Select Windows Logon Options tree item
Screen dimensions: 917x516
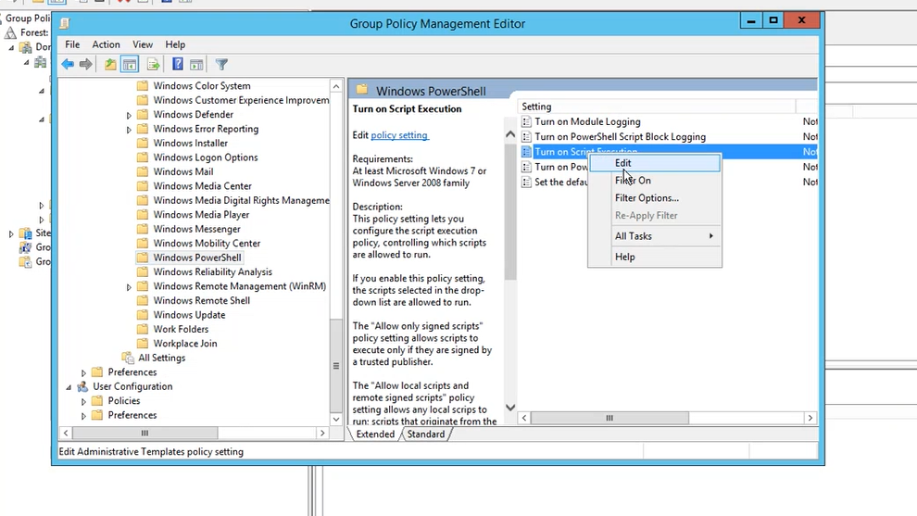point(206,157)
